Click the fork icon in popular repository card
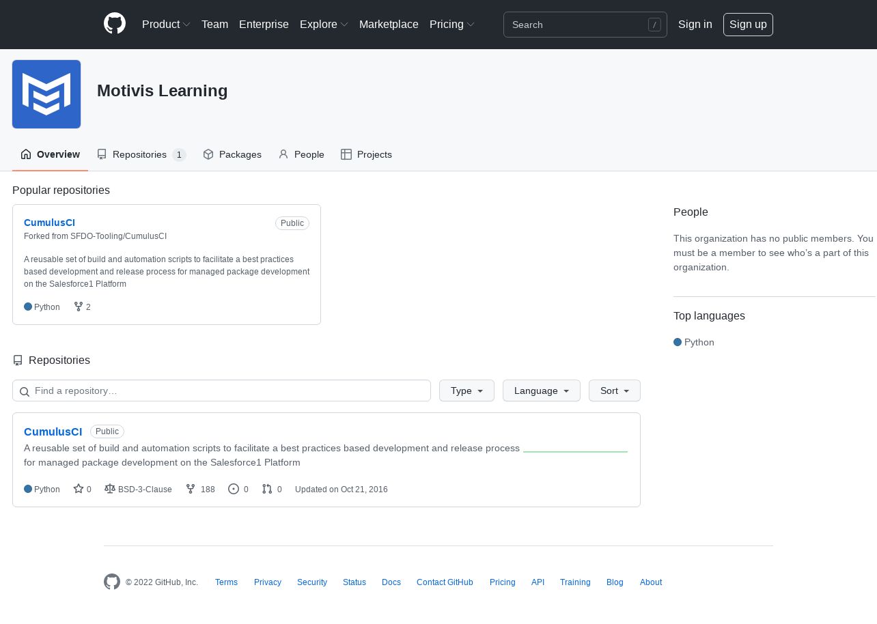This screenshot has height=624, width=877. coord(79,307)
